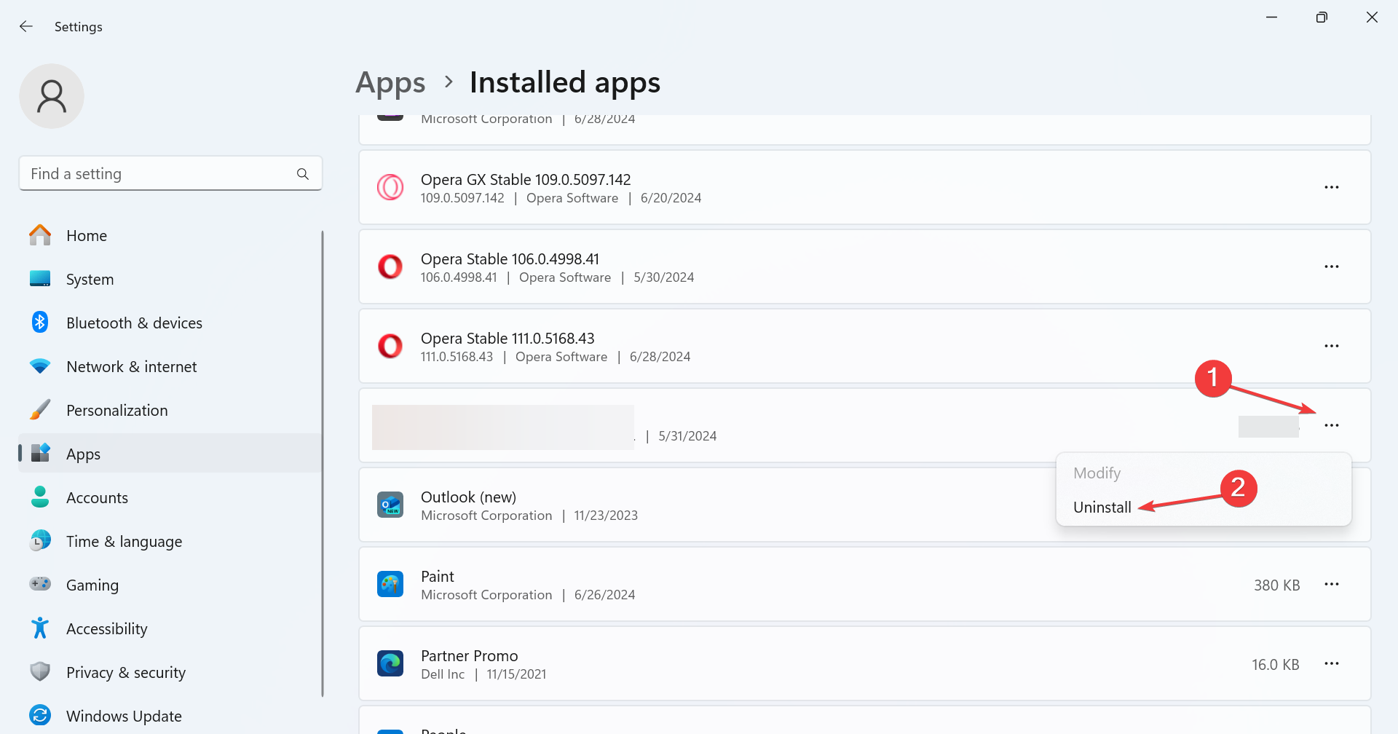Click the Personalization paintbrush icon
This screenshot has width=1398, height=734.
click(40, 409)
